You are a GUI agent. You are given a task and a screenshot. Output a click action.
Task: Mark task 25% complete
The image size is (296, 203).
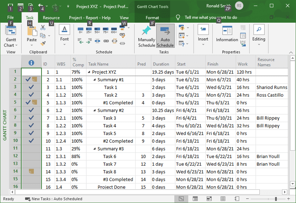click(89, 30)
